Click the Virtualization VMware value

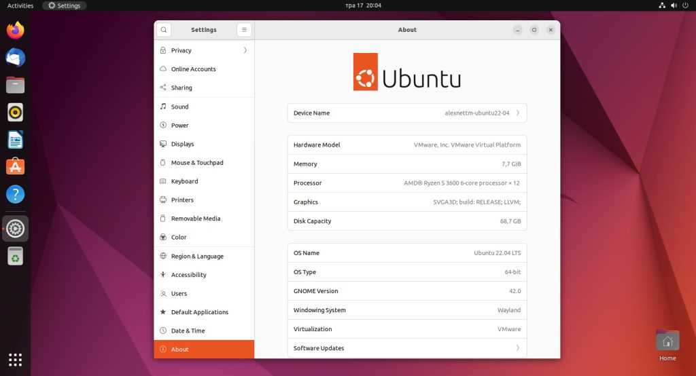pos(509,329)
